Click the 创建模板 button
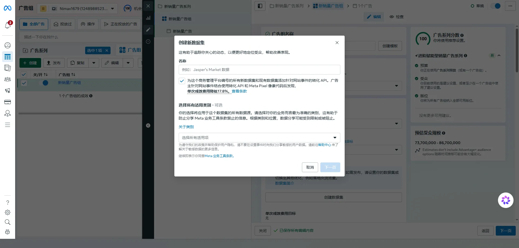This screenshot has width=519, height=248. 390,46
